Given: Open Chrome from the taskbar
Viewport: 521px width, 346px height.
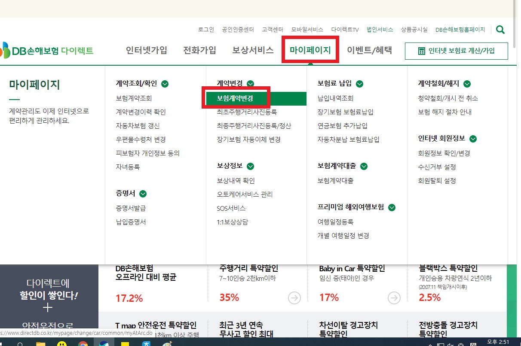Looking at the screenshot, I should click(83, 343).
